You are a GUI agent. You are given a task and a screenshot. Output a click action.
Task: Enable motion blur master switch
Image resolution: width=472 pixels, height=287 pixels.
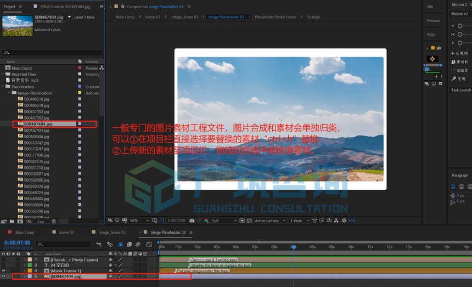coord(138,244)
